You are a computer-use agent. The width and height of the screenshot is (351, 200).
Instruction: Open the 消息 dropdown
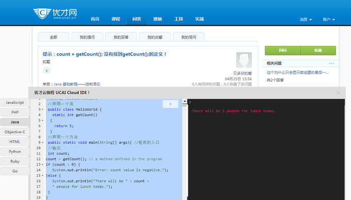pyautogui.click(x=306, y=20)
